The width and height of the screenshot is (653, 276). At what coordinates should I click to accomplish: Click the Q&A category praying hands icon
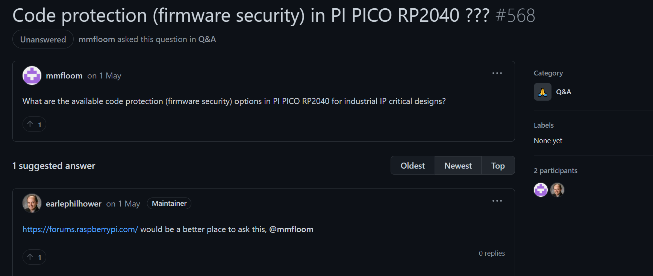coord(542,92)
